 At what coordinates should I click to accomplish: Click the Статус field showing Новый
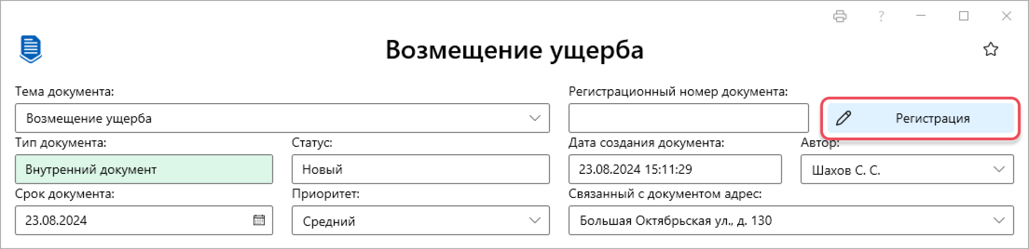pyautogui.click(x=421, y=169)
